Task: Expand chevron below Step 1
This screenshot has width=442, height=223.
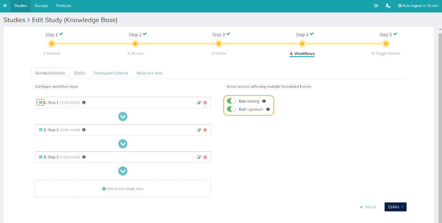Action: pos(123,116)
